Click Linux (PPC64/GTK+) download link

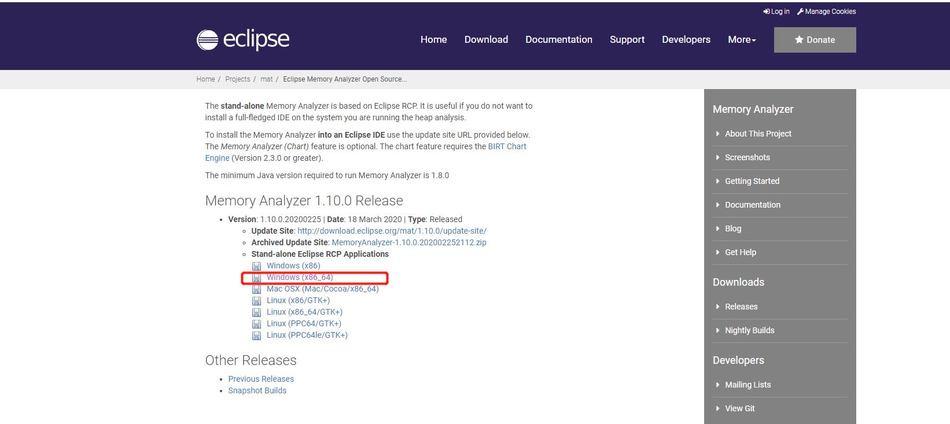point(304,323)
